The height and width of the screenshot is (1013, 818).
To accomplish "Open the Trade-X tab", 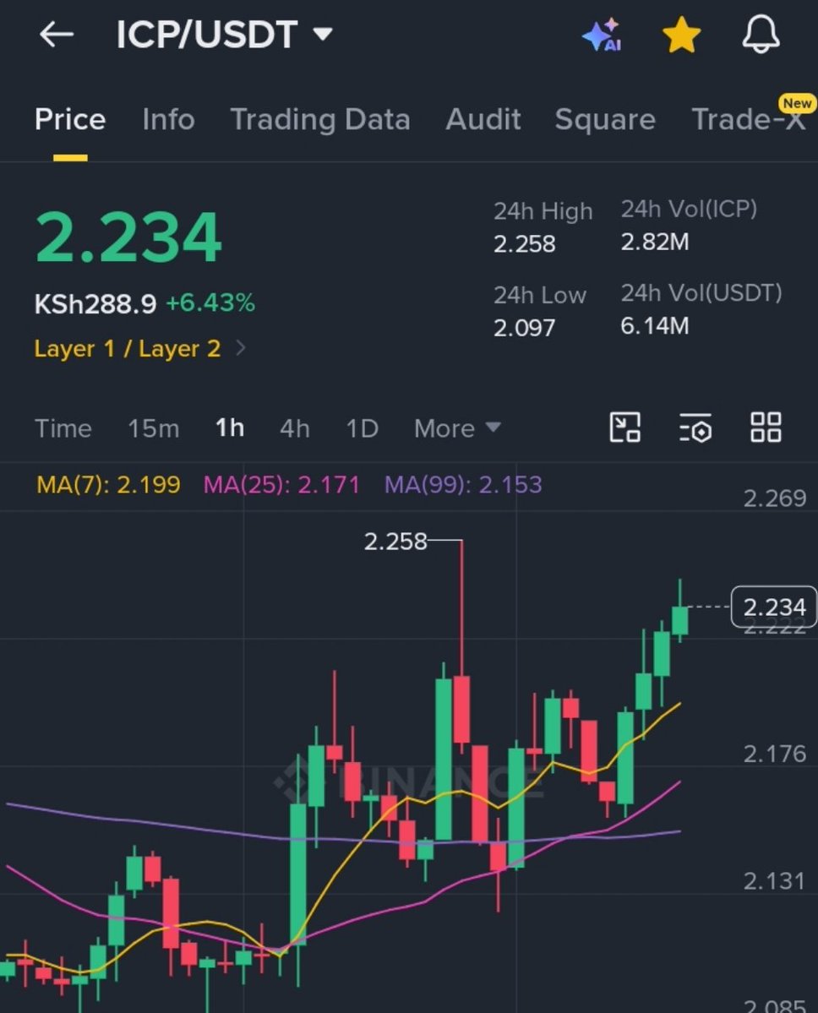I will pyautogui.click(x=748, y=119).
